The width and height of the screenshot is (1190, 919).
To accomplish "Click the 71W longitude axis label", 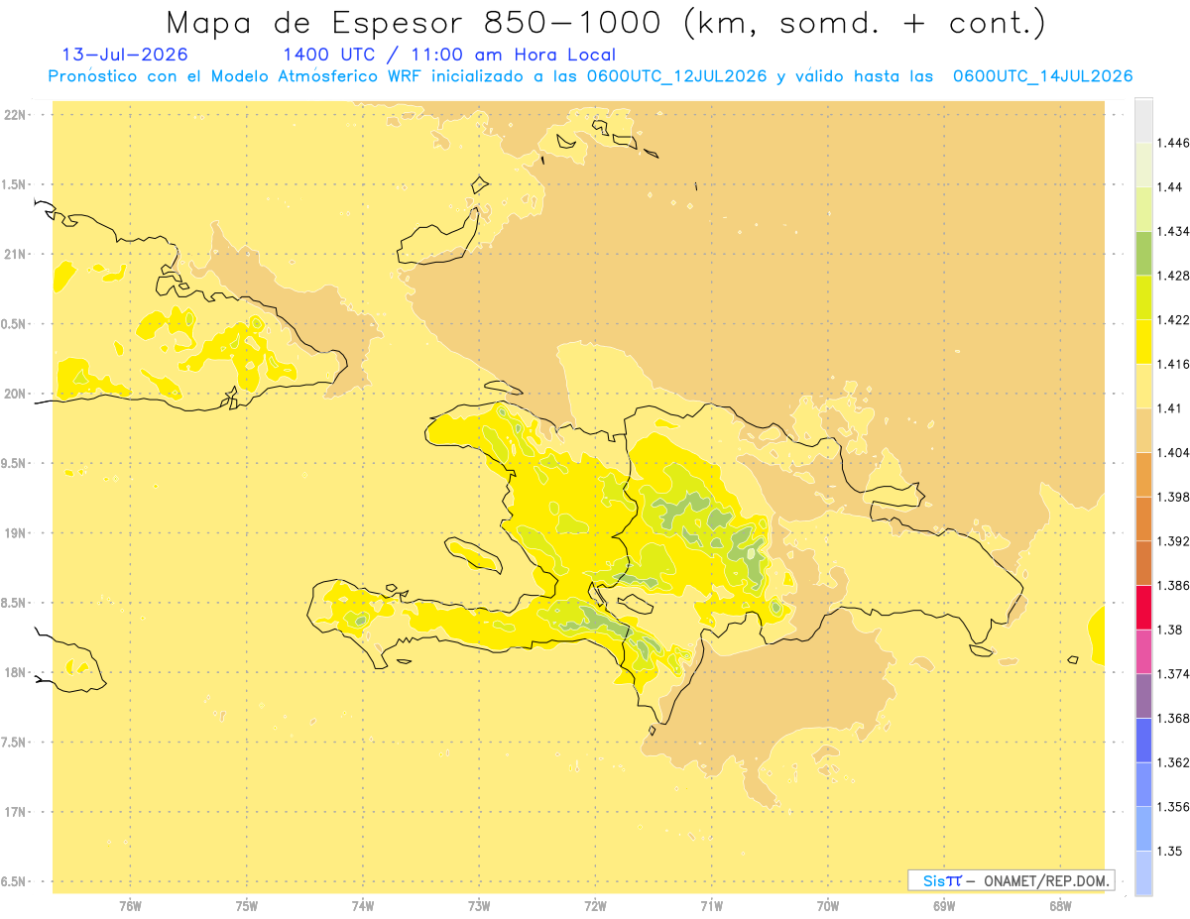I will 711,906.
